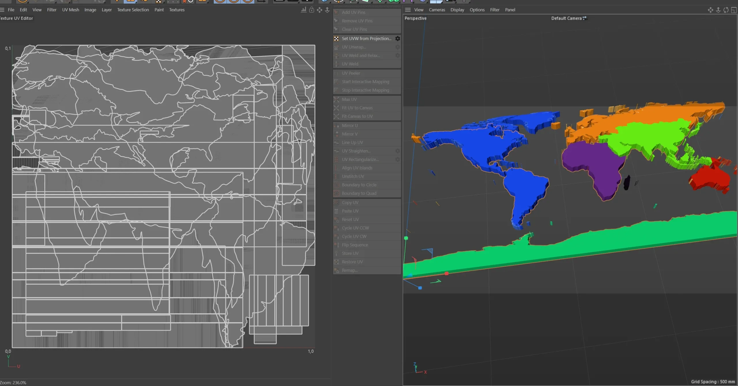738x386 pixels.
Task: Click the pan view icon in viewport toolbar
Action: coord(710,10)
